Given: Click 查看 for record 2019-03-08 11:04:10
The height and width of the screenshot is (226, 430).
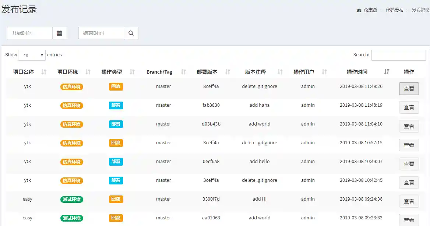Looking at the screenshot, I should click(409, 126).
